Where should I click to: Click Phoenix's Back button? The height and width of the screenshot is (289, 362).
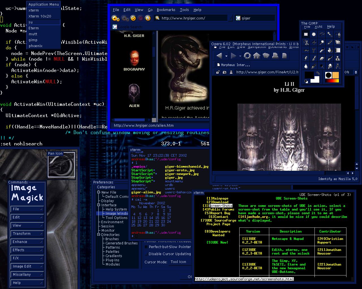pos(115,18)
